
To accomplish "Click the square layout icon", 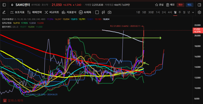I will 97,12.
